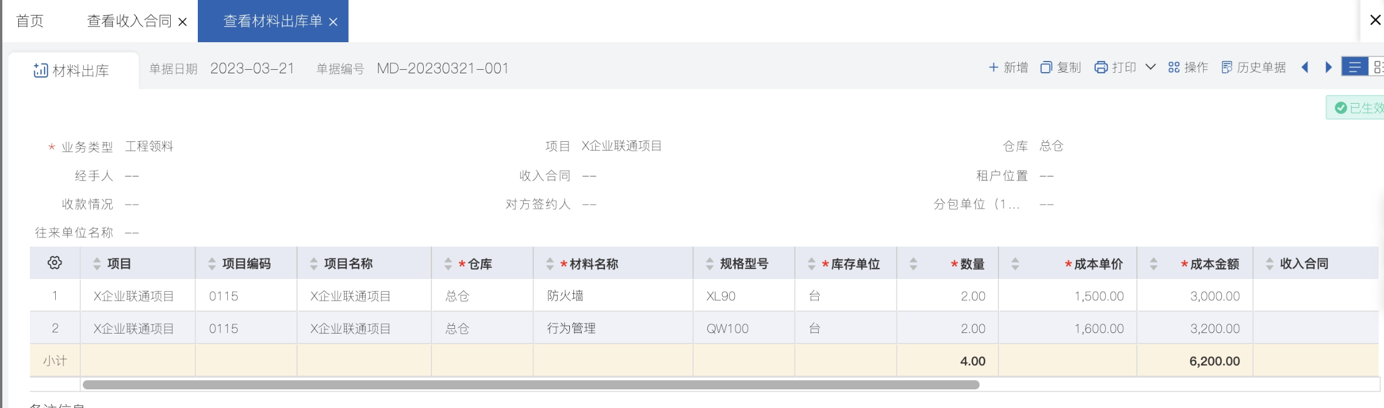
Task: Click the table column settings gear icon
Action: [x=55, y=263]
